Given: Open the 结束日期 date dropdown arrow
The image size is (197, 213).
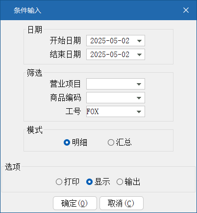Looking at the screenshot, I should [139, 55].
